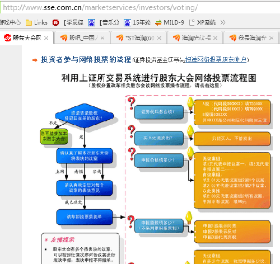Click the box 请填报投票委托单

tap(85, 217)
